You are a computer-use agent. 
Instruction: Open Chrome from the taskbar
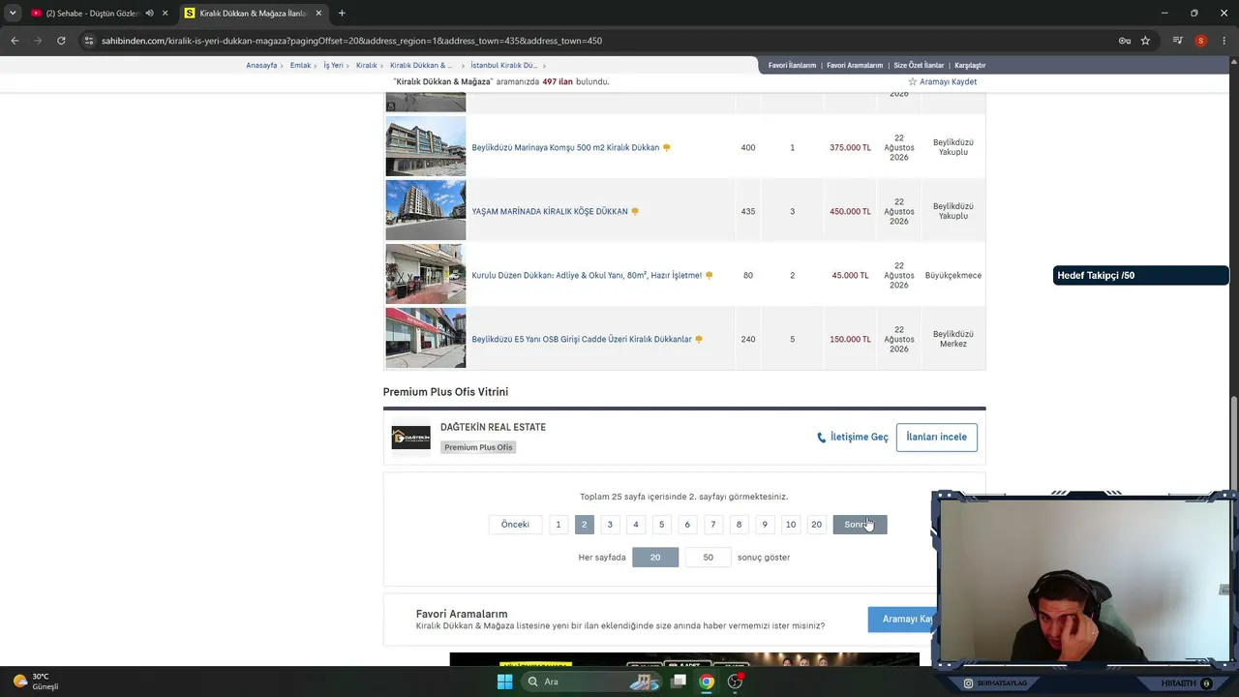[x=707, y=682]
